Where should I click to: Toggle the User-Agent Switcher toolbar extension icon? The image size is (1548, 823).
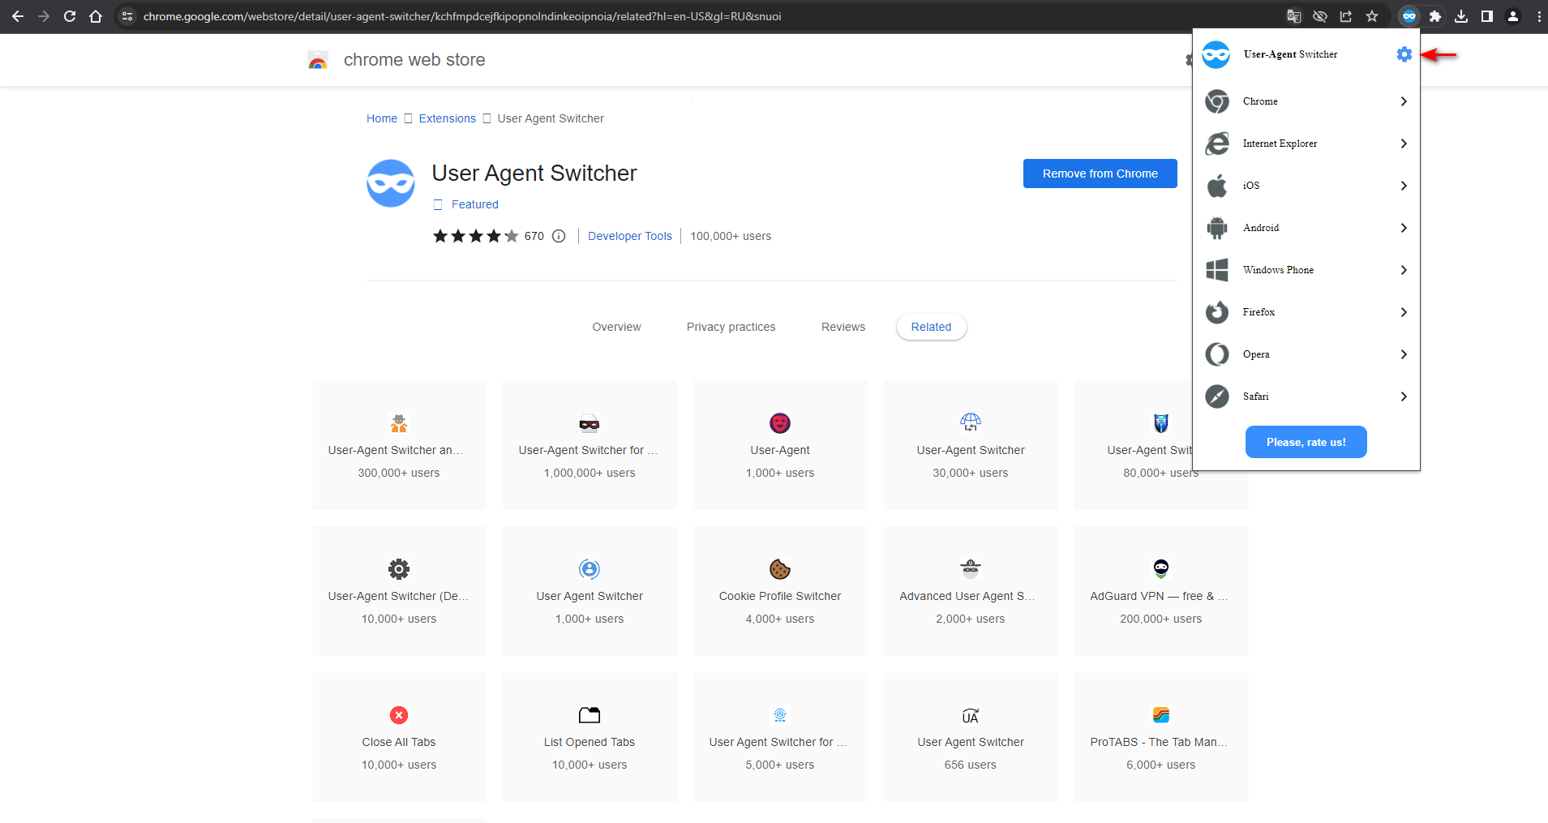coord(1409,16)
